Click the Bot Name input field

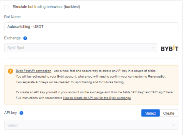91,27
